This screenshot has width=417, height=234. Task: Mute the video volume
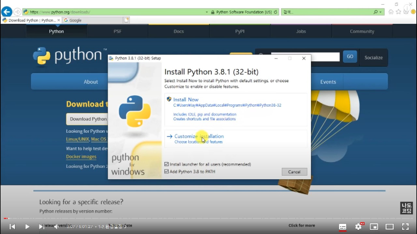[57, 226]
